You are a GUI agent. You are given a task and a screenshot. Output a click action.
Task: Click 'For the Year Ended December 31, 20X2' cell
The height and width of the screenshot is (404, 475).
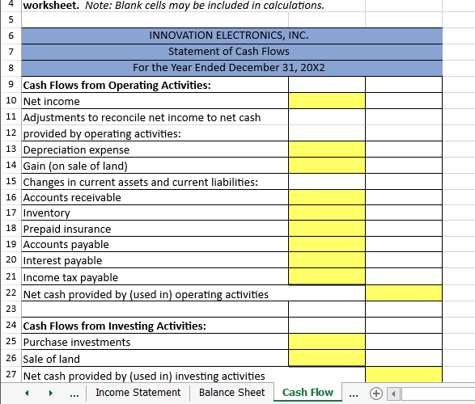[x=232, y=68]
